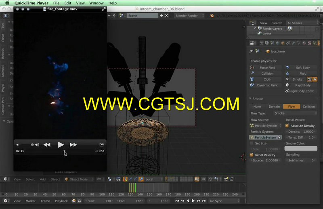The image size is (323, 209).
Task: Toggle the pin icon next to Icosphere
Action: tap(251, 51)
